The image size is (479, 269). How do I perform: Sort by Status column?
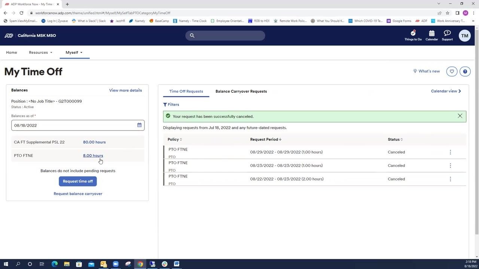point(395,139)
